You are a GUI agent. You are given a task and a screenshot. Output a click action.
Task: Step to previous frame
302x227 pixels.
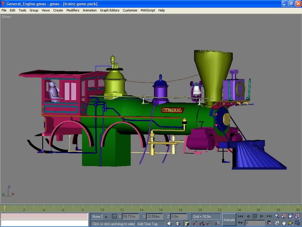coord(248,216)
